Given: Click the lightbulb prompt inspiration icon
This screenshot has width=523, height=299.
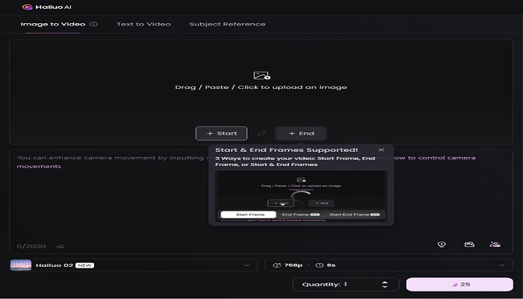Looking at the screenshot, I should point(442,244).
